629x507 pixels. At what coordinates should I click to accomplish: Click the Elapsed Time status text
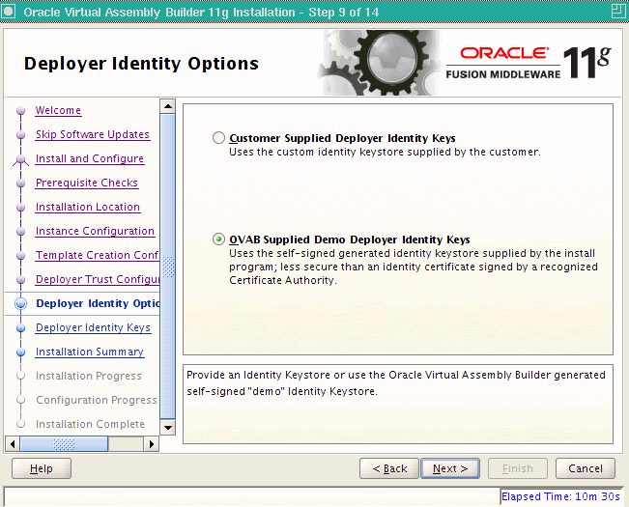coord(560,496)
